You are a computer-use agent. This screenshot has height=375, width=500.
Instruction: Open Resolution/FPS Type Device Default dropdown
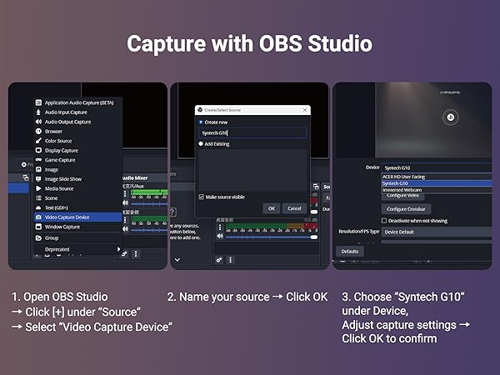(x=437, y=232)
